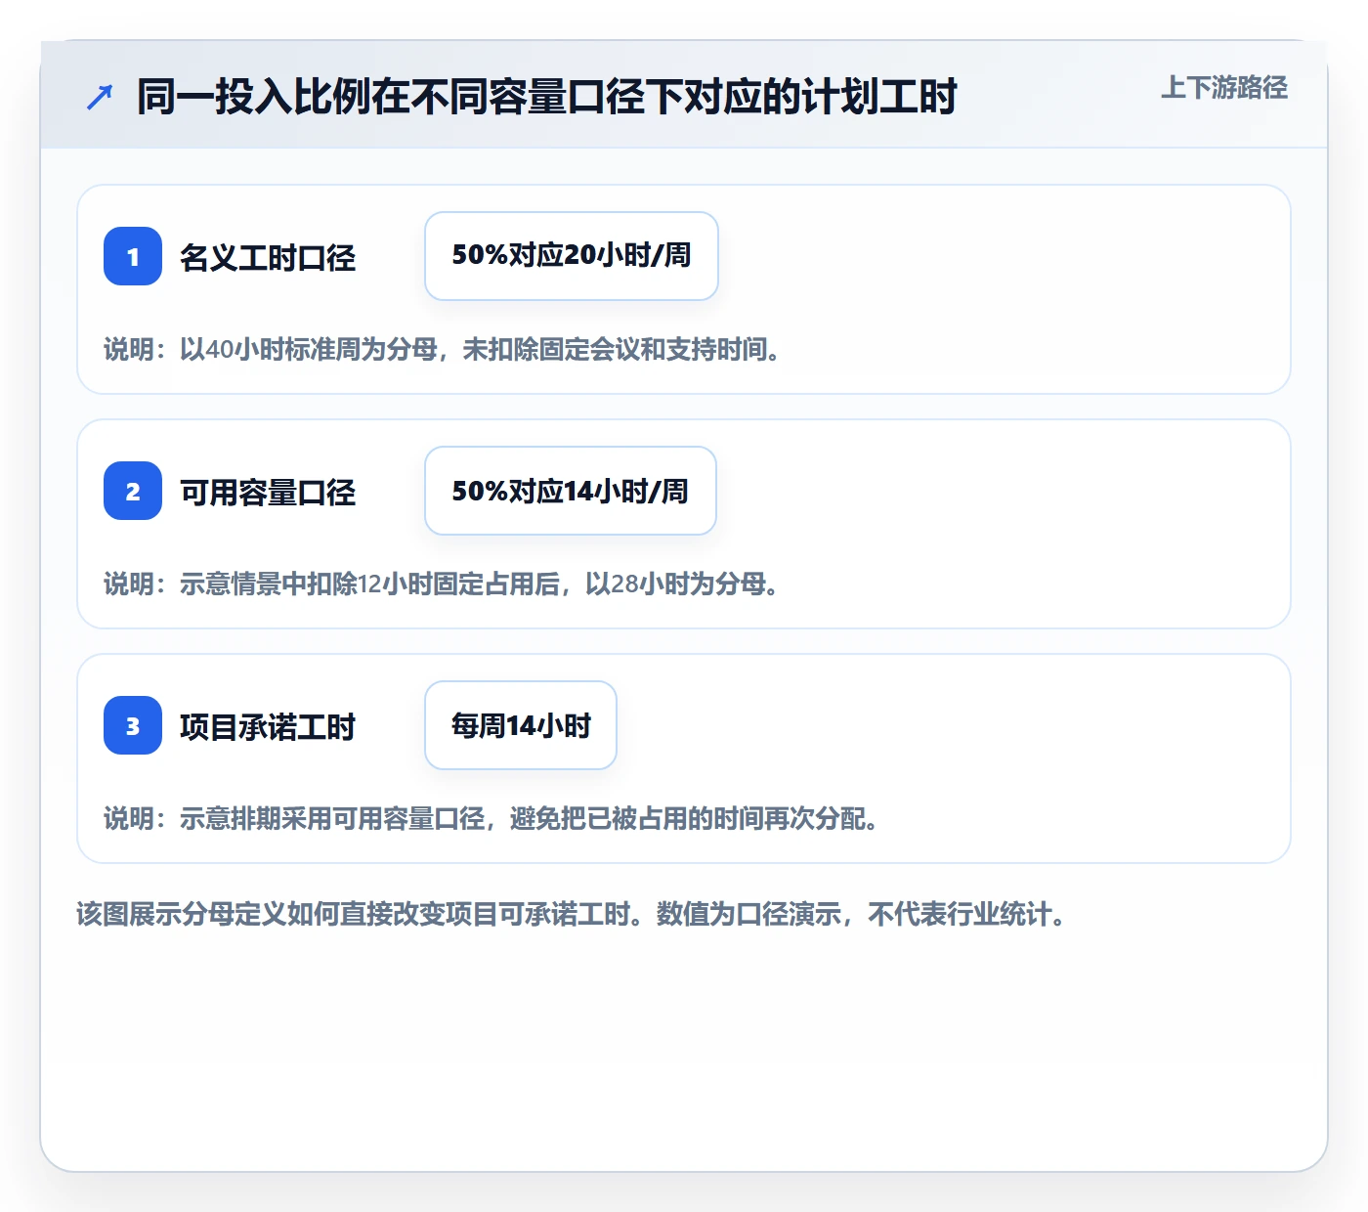The width and height of the screenshot is (1368, 1212).
Task: Select the number 3 badge
Action: tap(133, 725)
